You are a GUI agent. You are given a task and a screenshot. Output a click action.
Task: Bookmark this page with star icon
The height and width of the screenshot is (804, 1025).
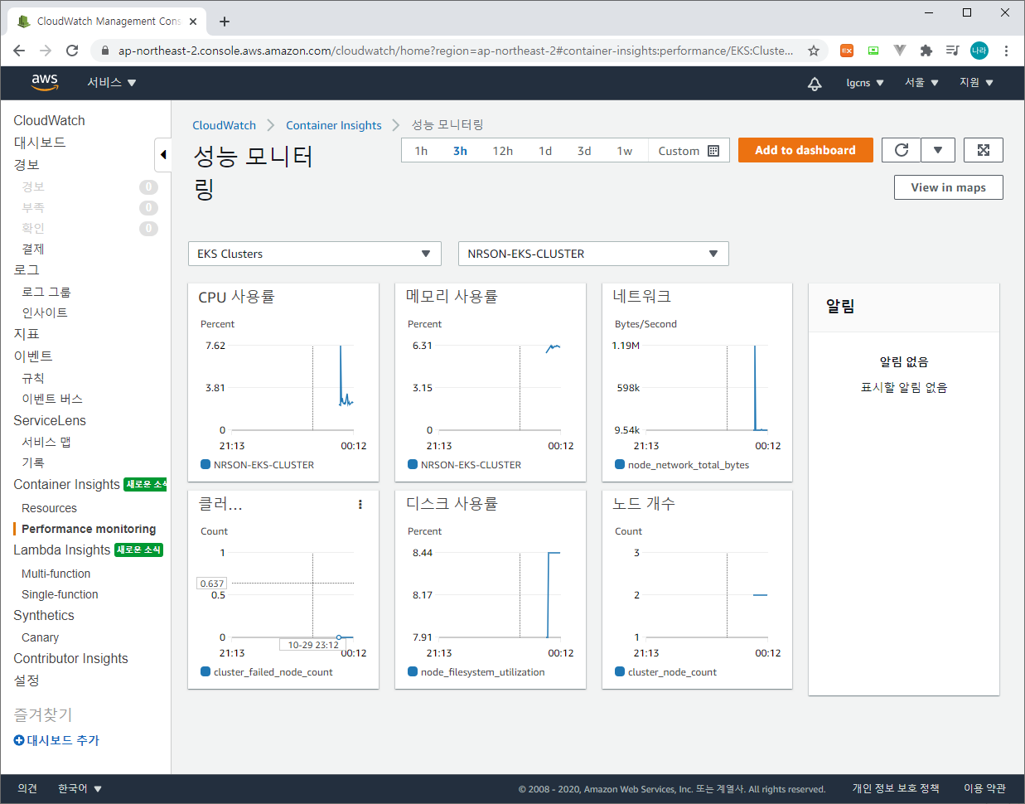point(814,51)
